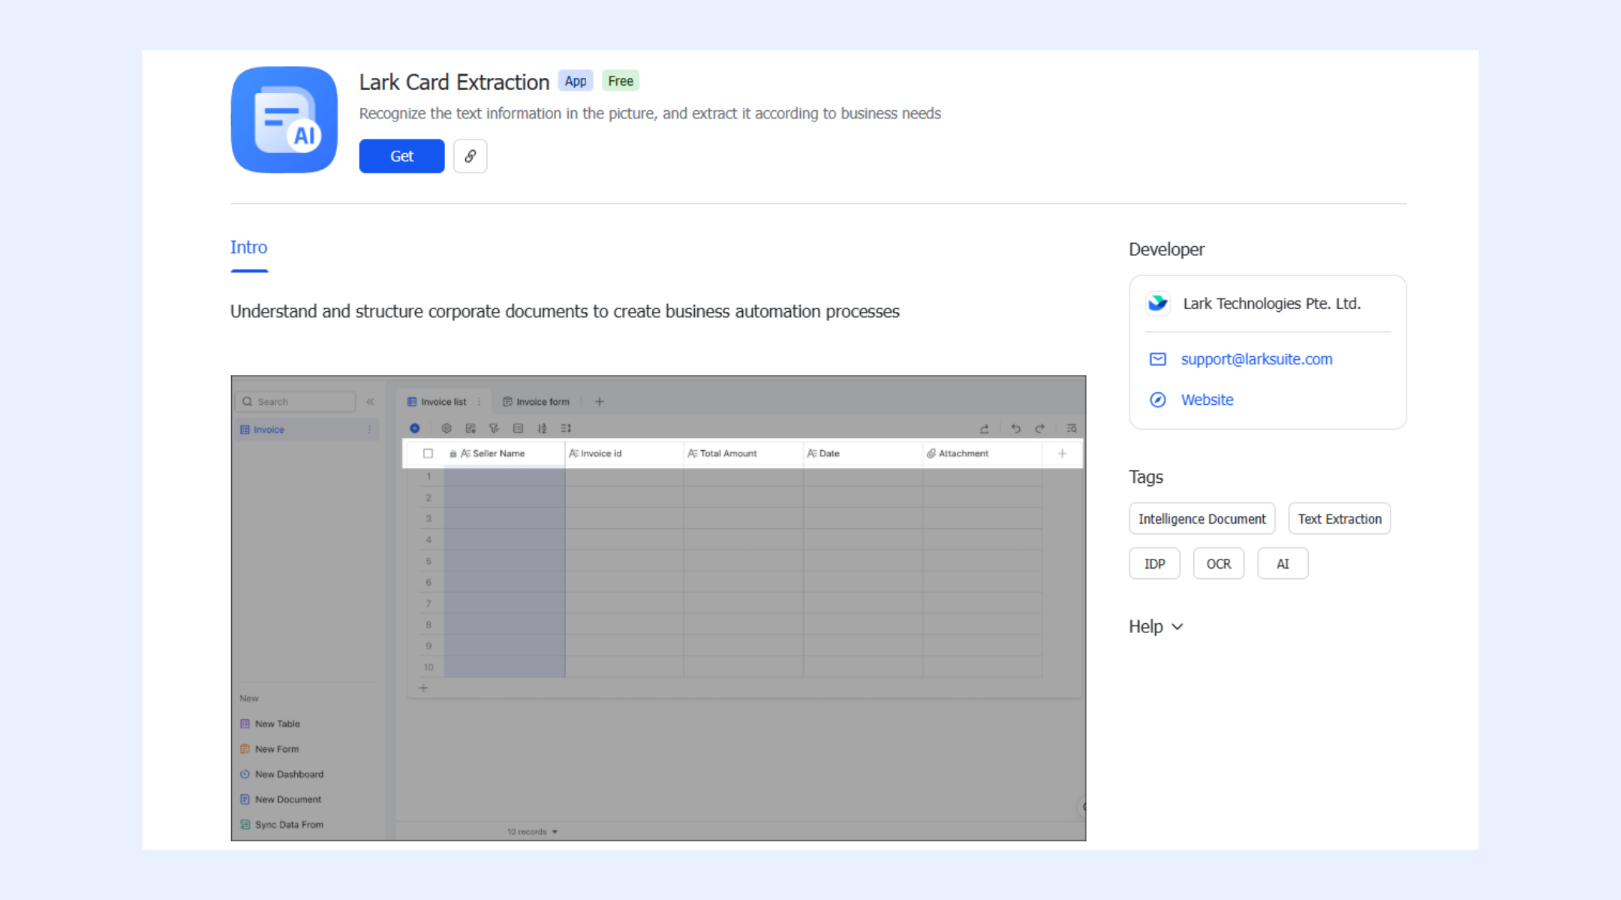Switch to the Intro tab

click(249, 247)
